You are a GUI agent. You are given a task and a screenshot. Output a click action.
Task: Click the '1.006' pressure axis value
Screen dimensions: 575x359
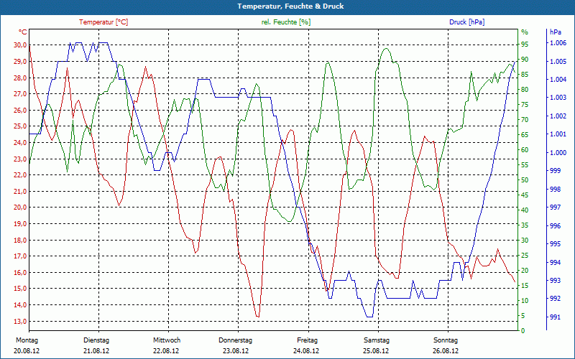558,43
